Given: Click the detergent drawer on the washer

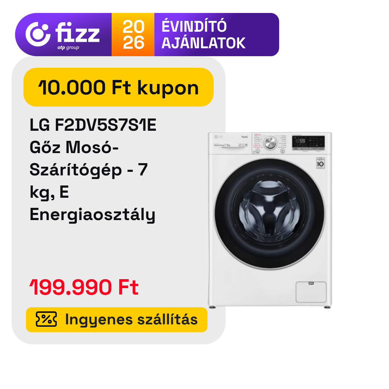Looking at the screenshot, I should pos(231,143).
